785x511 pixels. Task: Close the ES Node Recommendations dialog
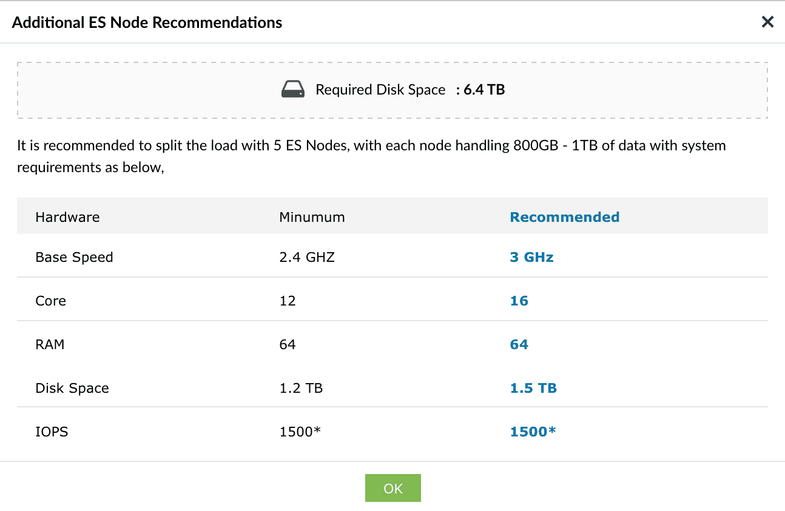767,22
